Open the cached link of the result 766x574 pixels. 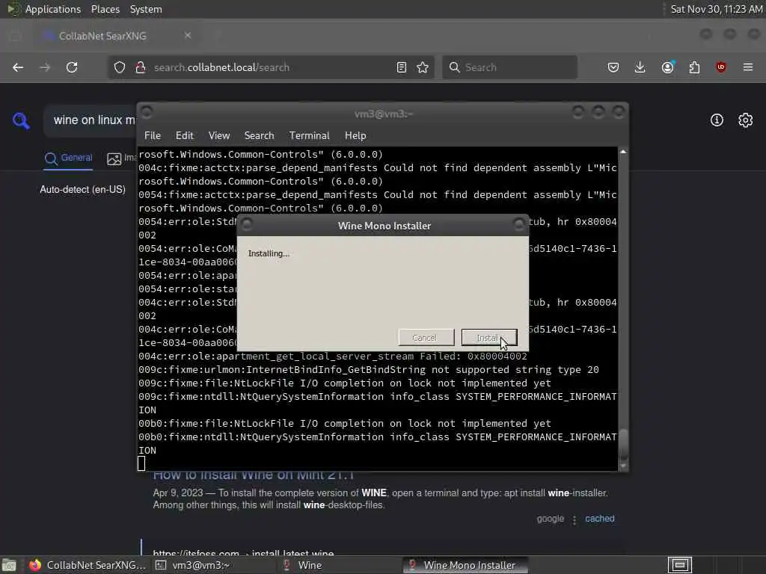(599, 519)
